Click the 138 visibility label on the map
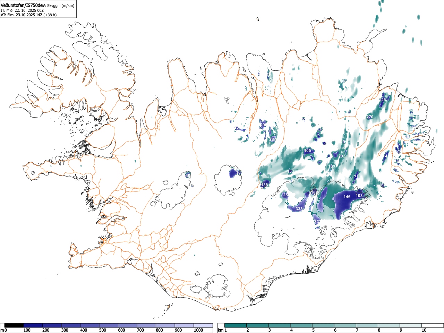Screen dimensions: 444x333 point(264,185)
